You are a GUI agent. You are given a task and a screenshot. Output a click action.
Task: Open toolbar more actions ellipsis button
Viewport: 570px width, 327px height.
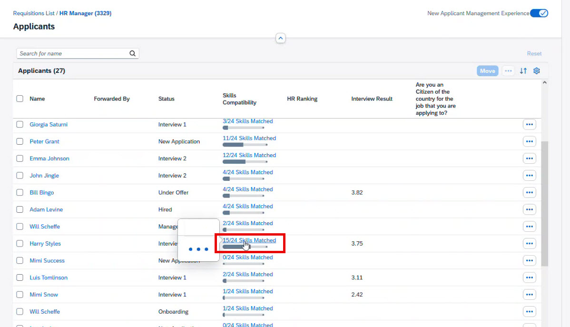coord(508,71)
